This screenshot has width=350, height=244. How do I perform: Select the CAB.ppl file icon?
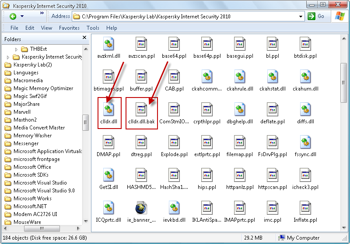tap(174, 77)
